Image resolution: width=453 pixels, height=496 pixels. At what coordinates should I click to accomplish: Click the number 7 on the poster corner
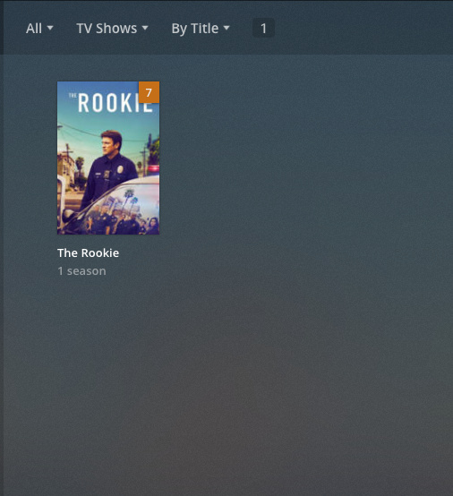[149, 93]
